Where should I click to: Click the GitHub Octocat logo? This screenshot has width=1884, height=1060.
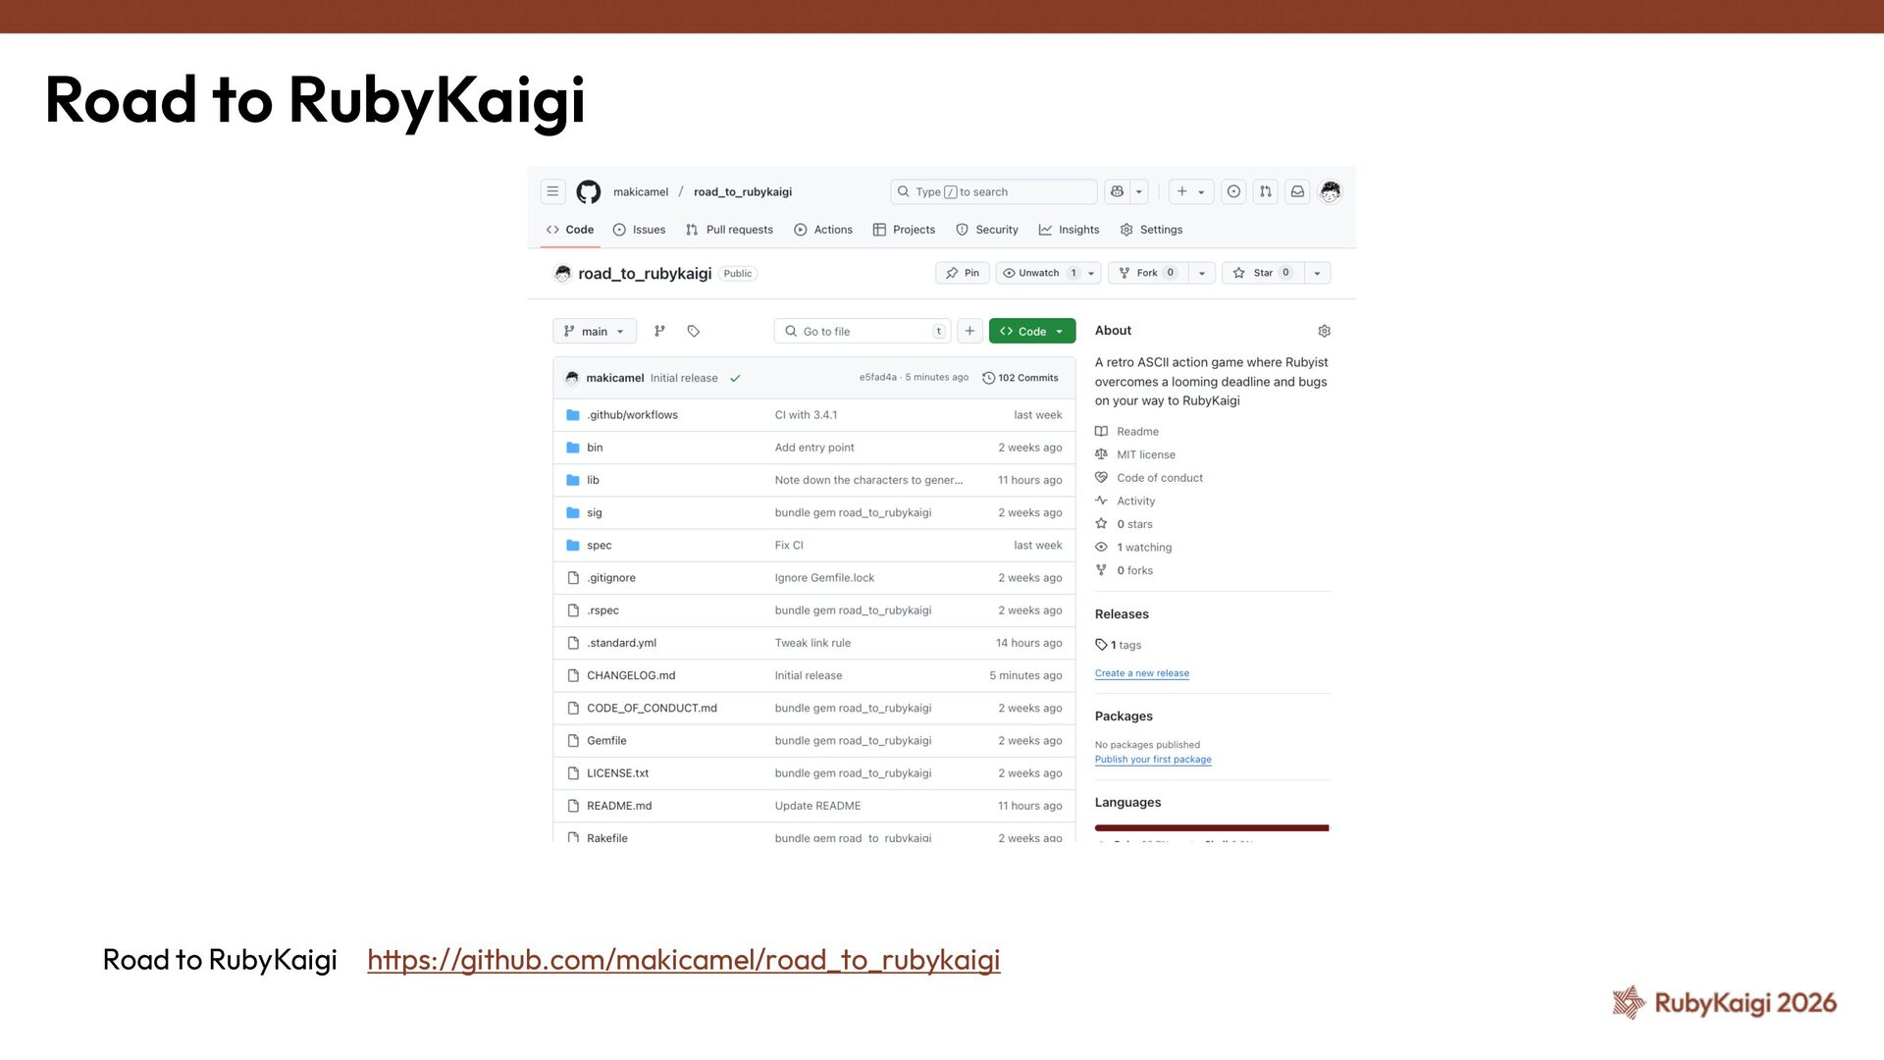click(x=588, y=191)
